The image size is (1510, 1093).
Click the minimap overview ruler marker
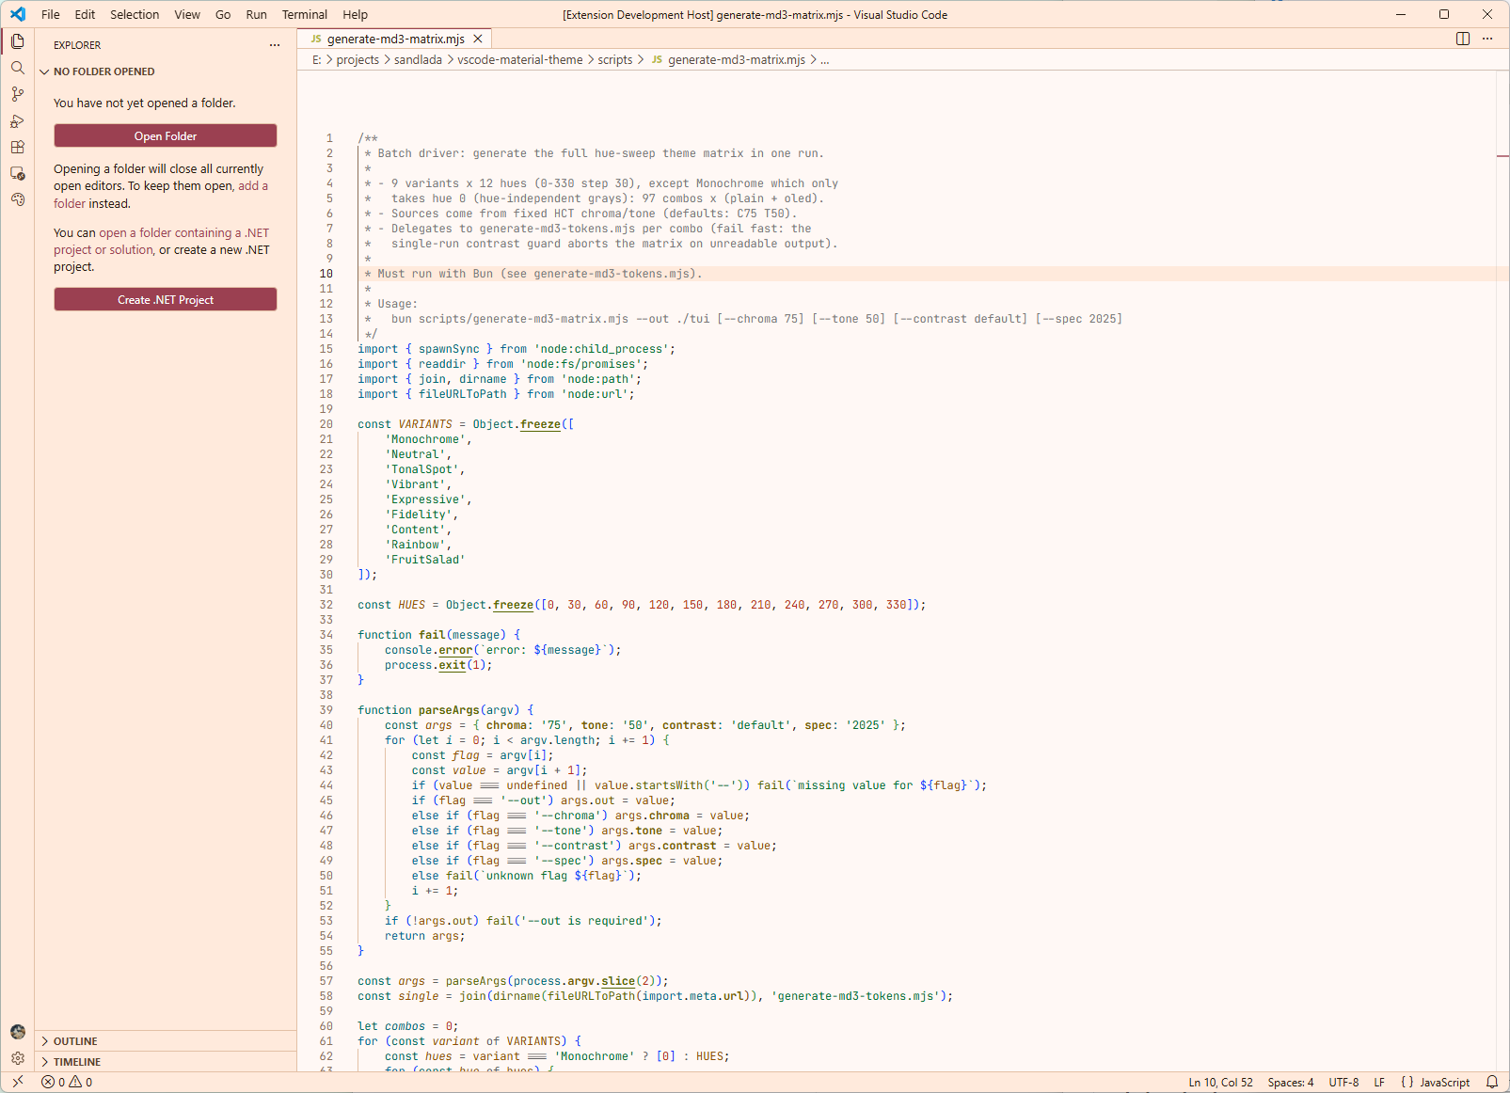tap(1502, 155)
